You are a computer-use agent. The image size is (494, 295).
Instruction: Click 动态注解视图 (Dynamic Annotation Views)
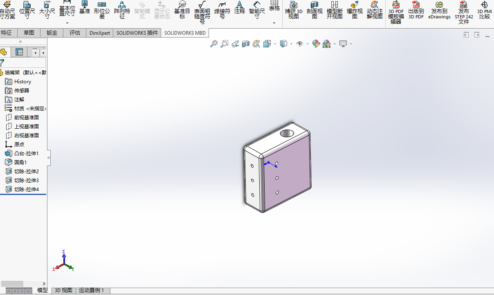coord(375,10)
